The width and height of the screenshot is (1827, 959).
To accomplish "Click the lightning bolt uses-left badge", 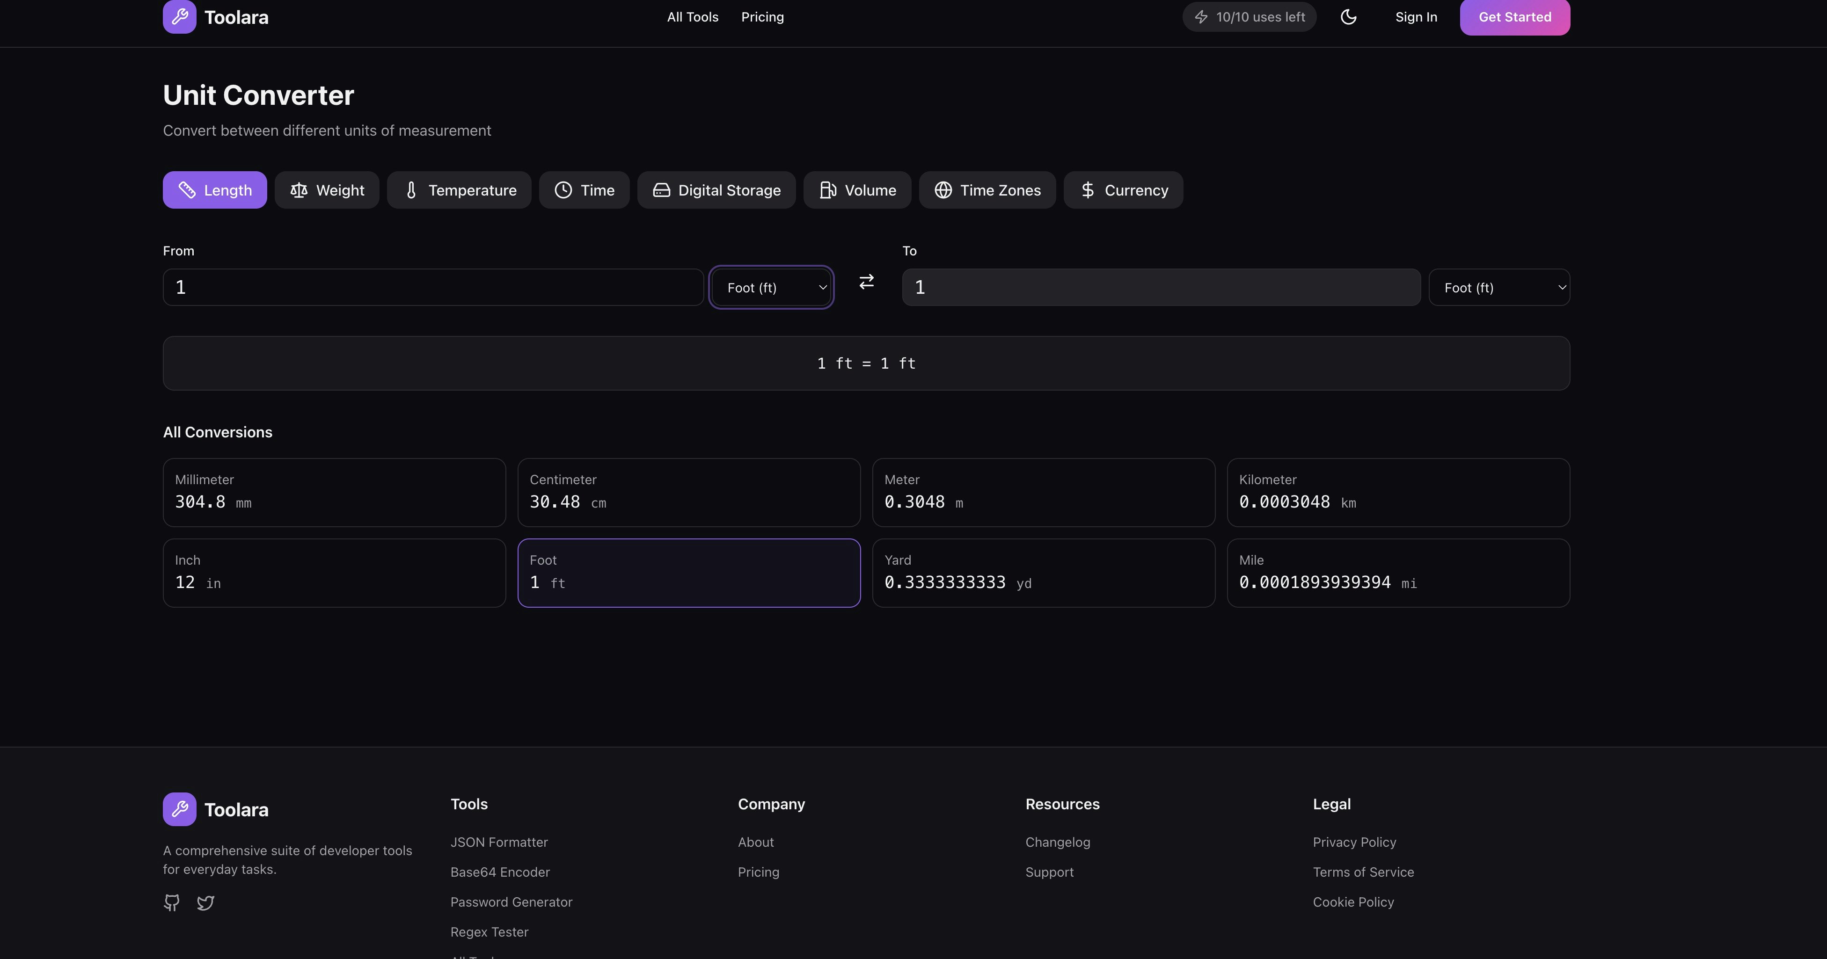I will (1249, 17).
